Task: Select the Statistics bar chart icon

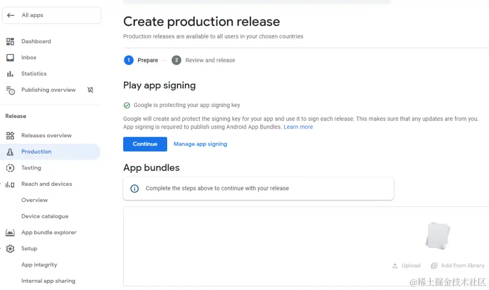Action: click(x=10, y=74)
